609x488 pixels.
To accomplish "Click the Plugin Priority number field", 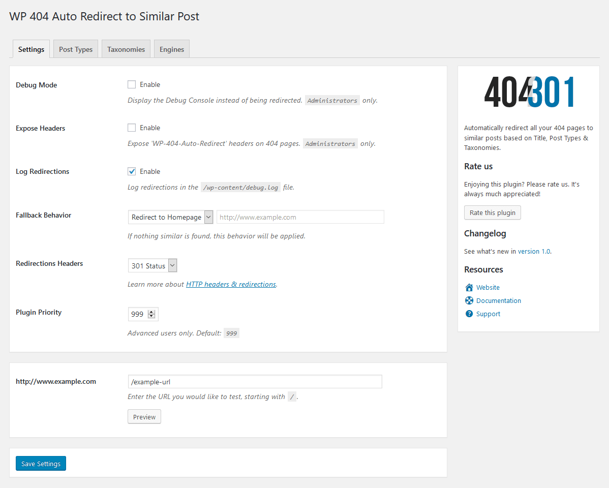I will coord(143,314).
